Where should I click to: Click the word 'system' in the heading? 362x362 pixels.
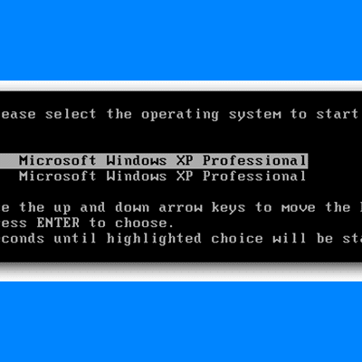[255, 115]
